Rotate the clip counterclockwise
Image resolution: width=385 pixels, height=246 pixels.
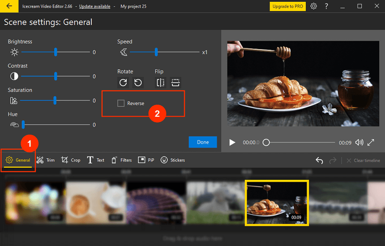[138, 82]
